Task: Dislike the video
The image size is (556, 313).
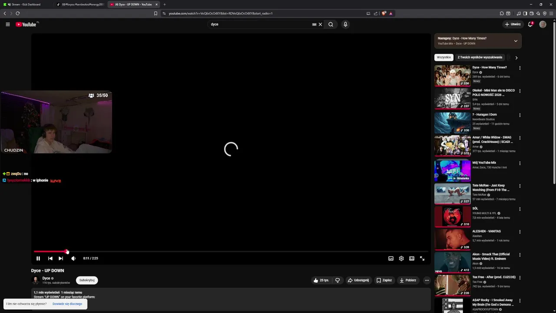Action: [338, 280]
